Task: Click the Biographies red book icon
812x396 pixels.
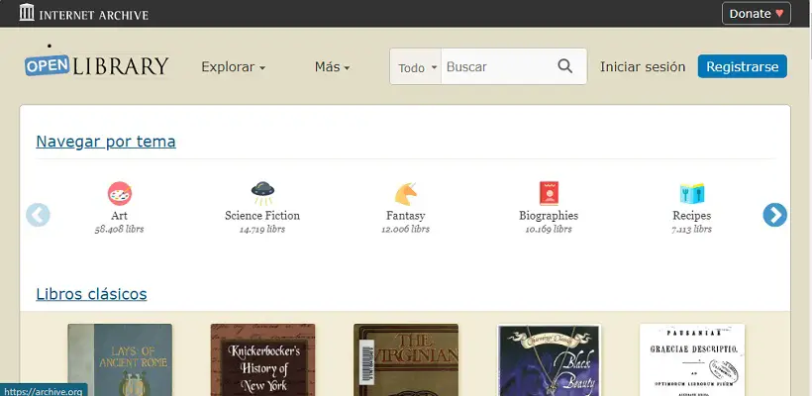Action: pos(549,194)
